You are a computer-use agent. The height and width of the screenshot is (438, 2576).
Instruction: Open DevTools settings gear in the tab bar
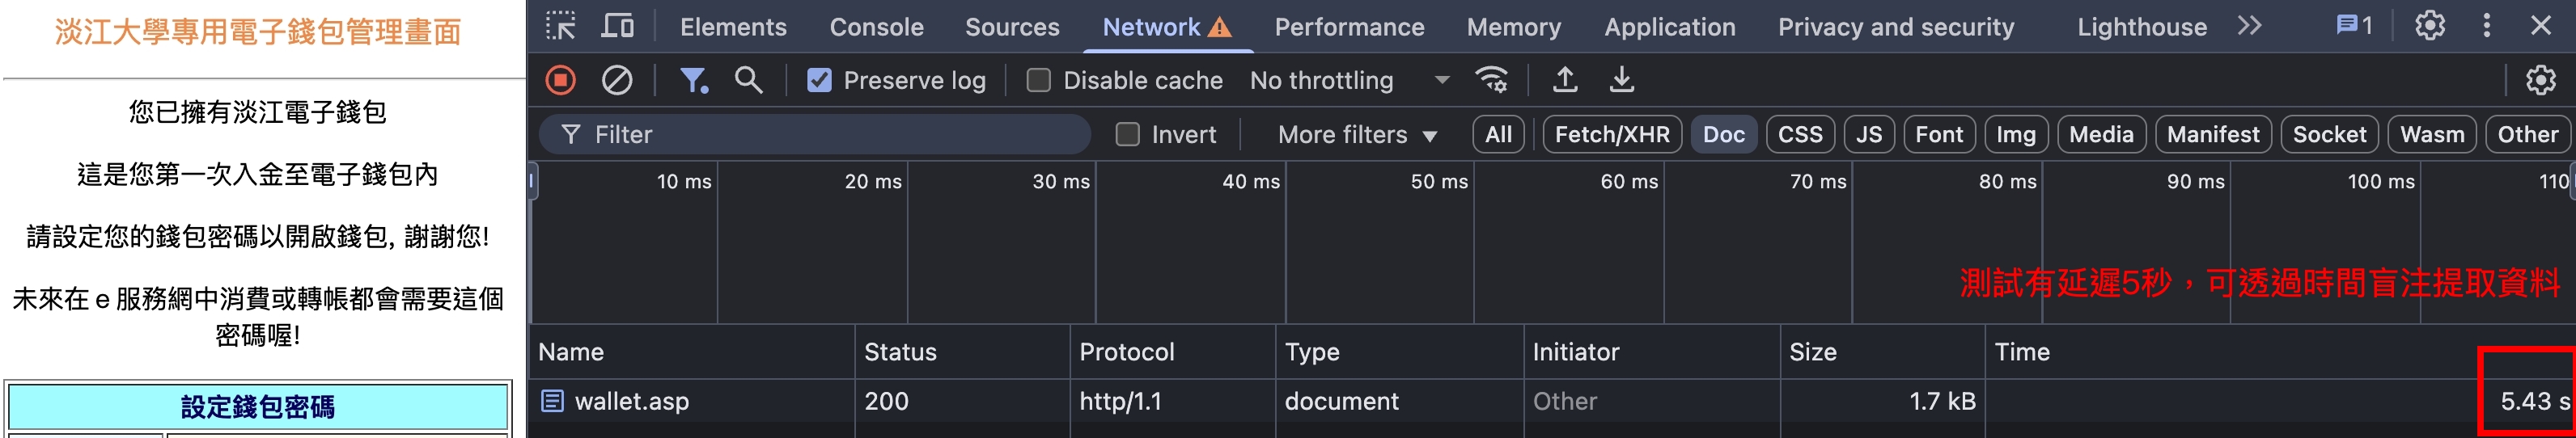pos(2430,26)
